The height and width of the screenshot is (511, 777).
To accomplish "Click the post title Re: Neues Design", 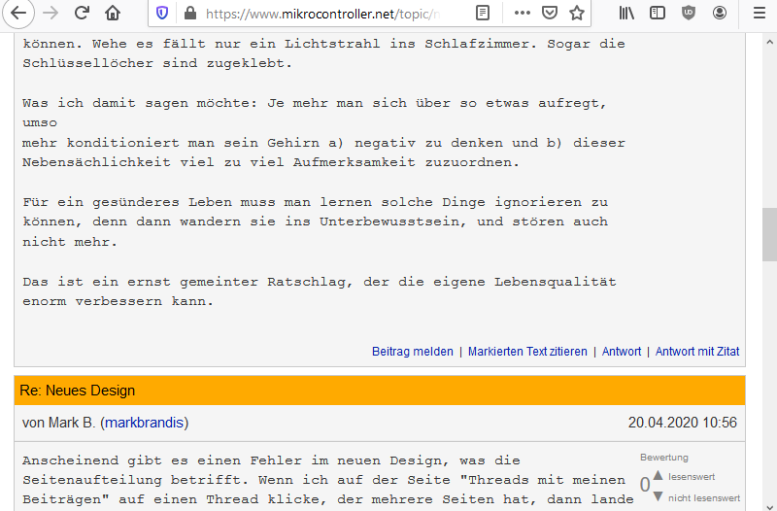I will point(78,391).
